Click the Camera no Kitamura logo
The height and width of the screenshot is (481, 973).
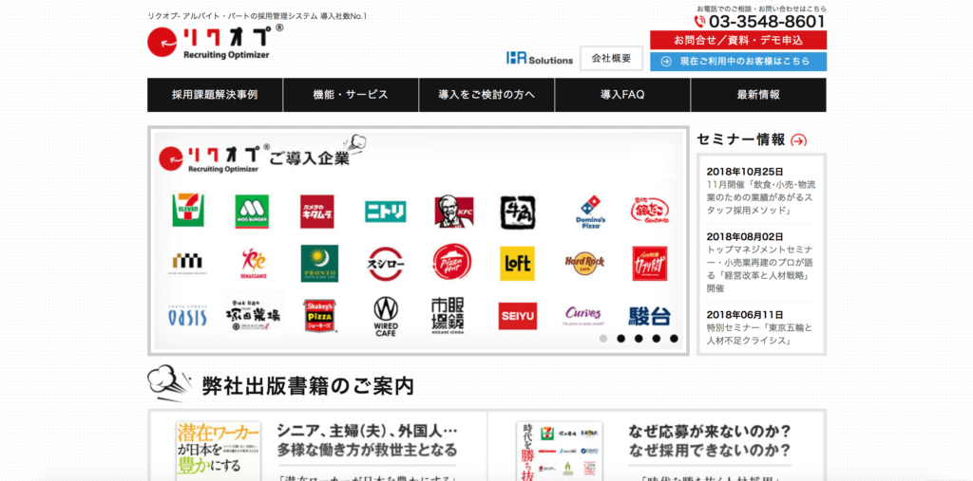coord(317,212)
